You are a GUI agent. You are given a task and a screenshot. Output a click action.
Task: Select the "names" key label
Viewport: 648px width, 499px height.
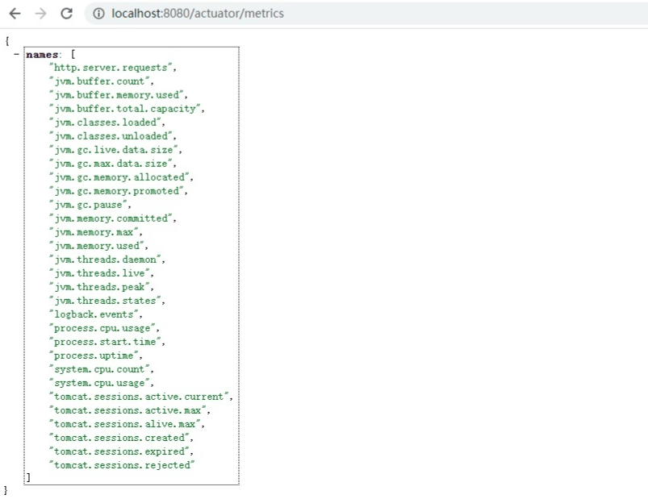click(42, 55)
